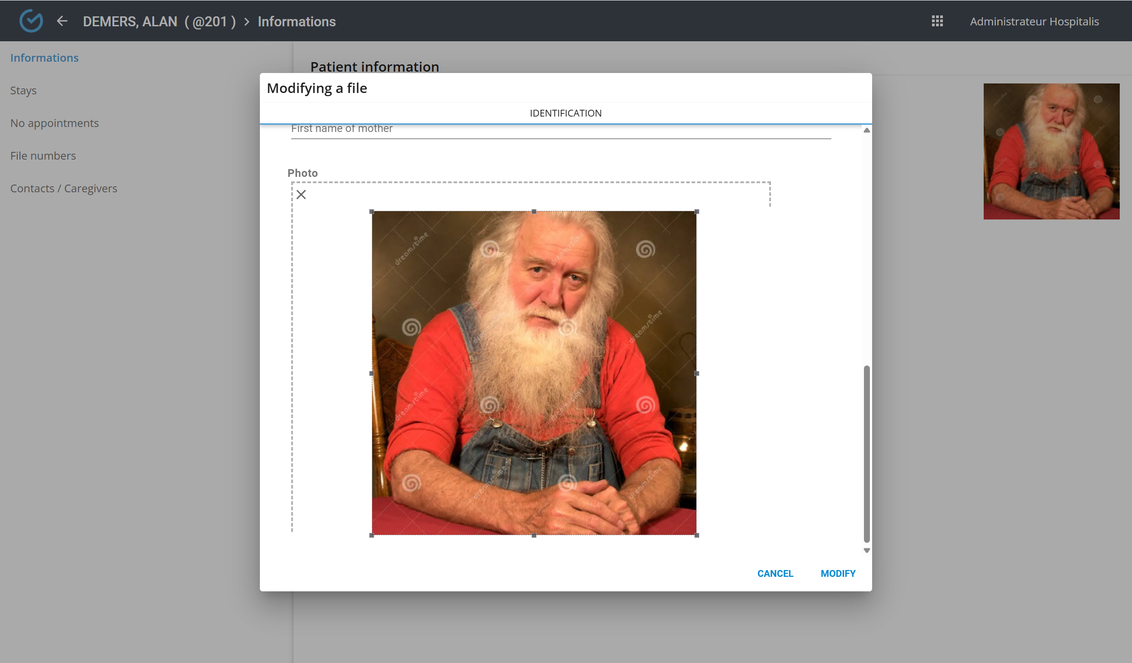Image resolution: width=1132 pixels, height=663 pixels.
Task: Open the File numbers section
Action: [x=43, y=155]
